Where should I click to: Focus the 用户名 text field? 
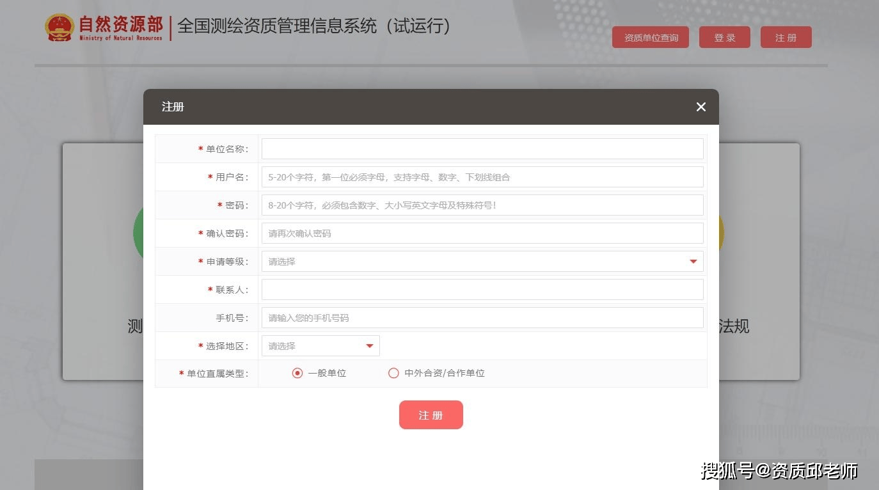482,177
